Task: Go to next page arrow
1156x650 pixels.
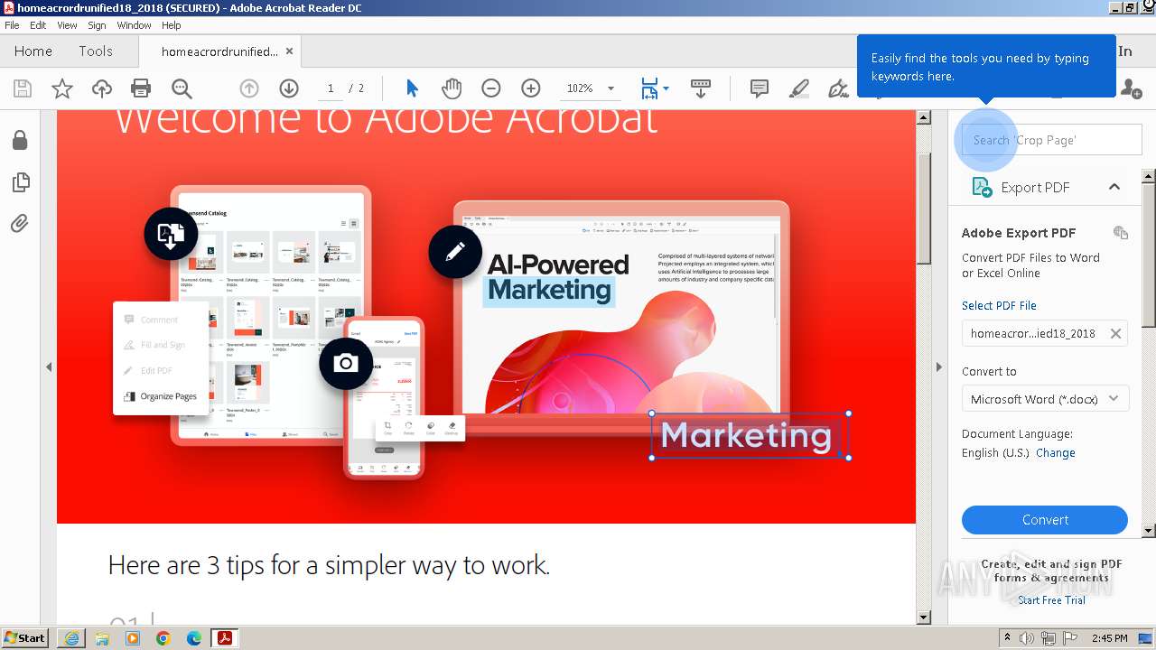Action: pyautogui.click(x=289, y=88)
